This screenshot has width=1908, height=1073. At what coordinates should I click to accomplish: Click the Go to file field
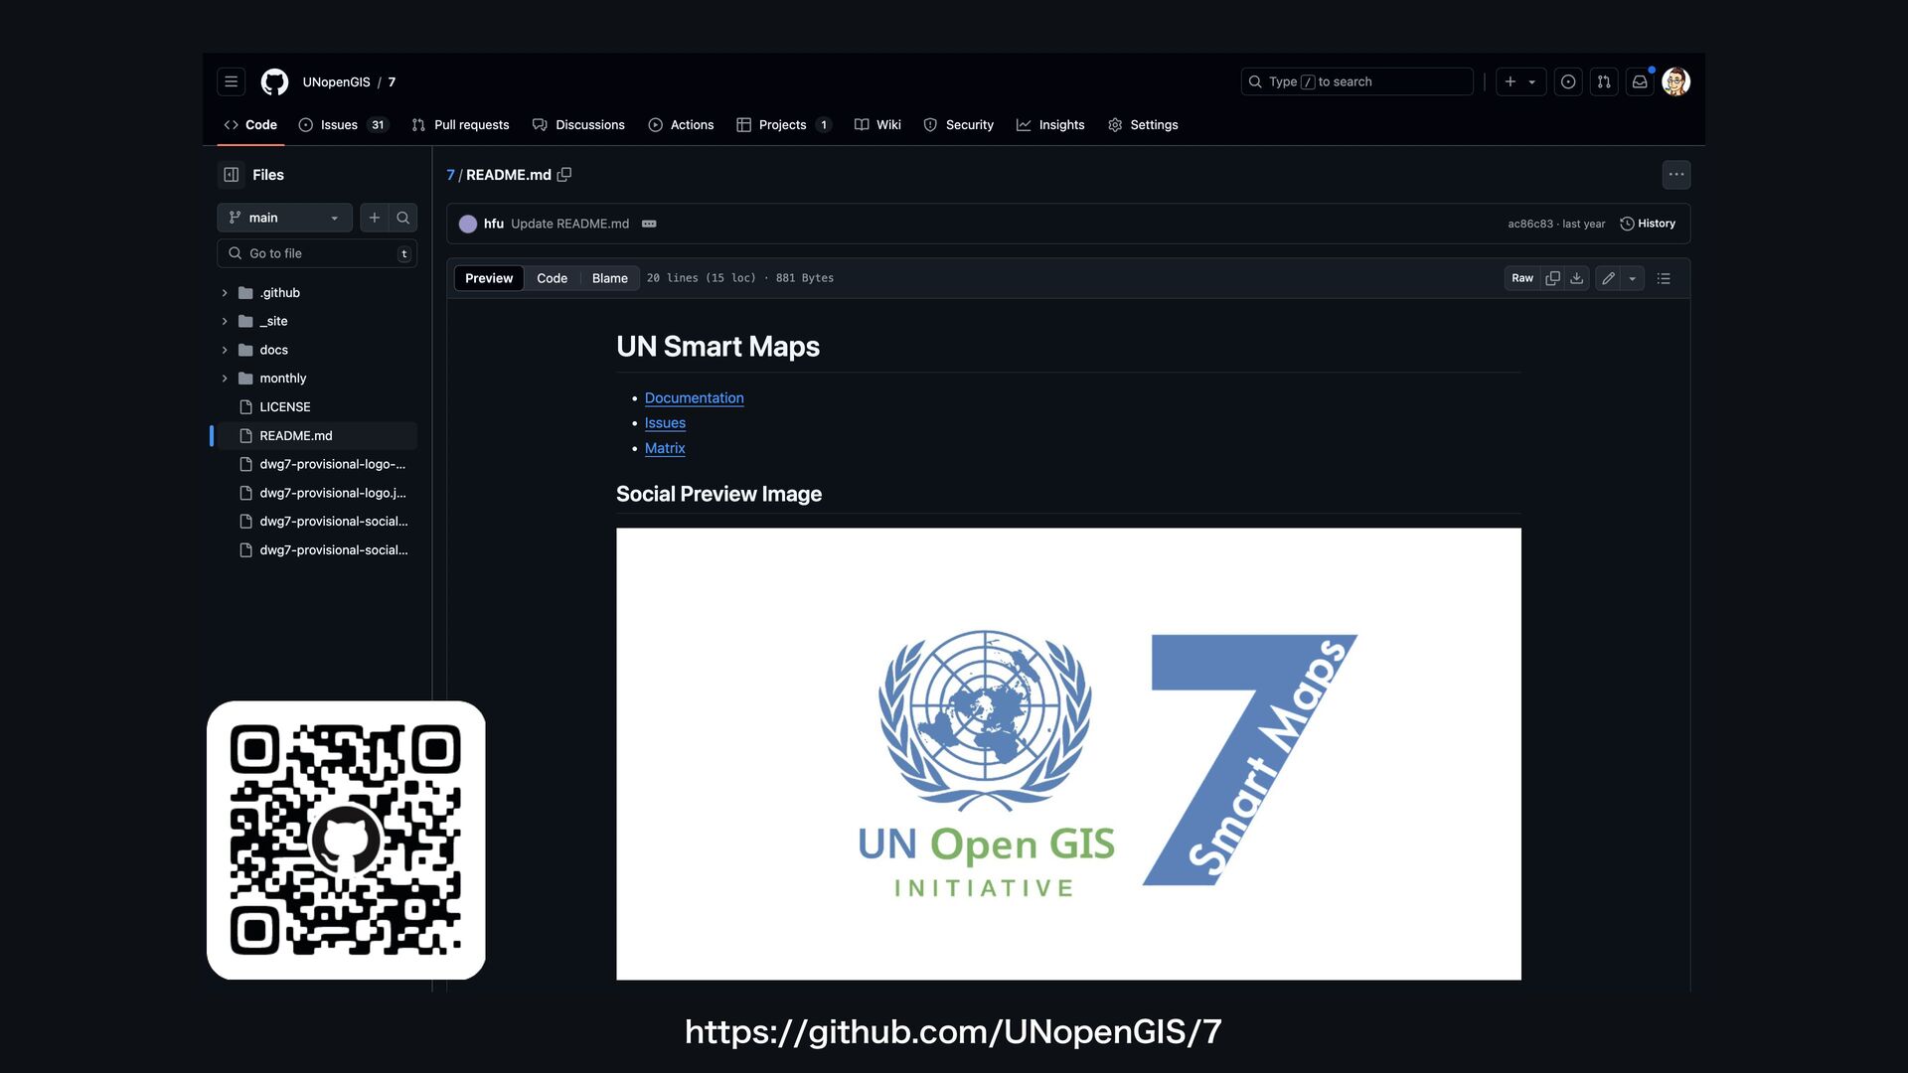click(x=316, y=253)
